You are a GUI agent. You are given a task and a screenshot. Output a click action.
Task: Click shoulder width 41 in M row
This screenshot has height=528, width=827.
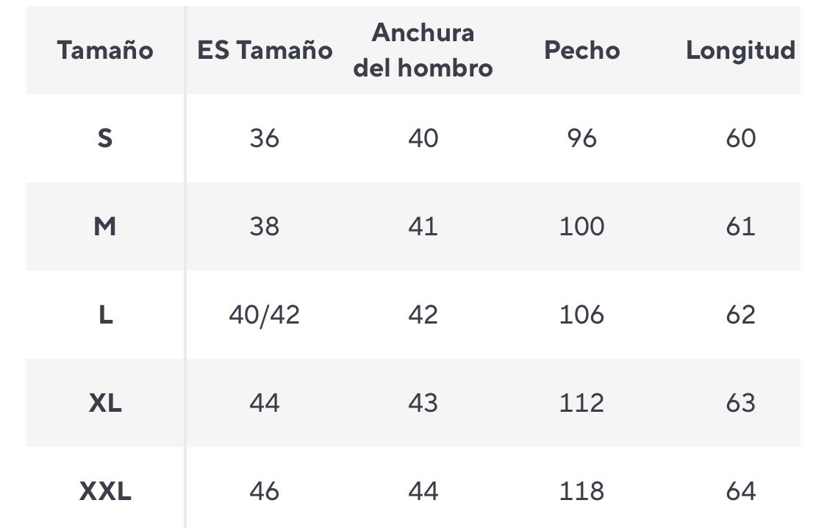(423, 226)
